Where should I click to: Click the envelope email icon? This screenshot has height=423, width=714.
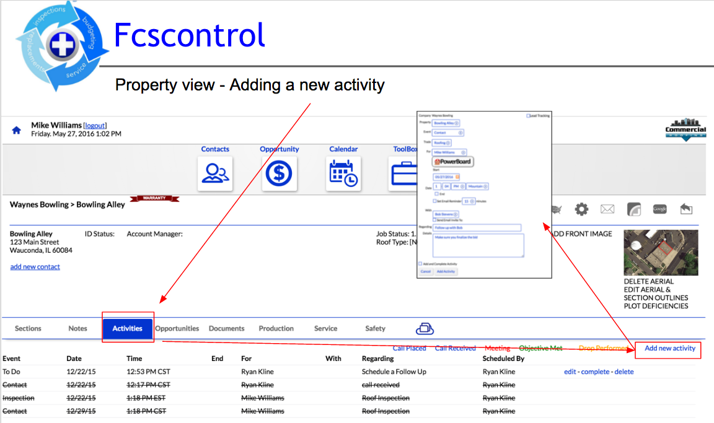point(607,209)
